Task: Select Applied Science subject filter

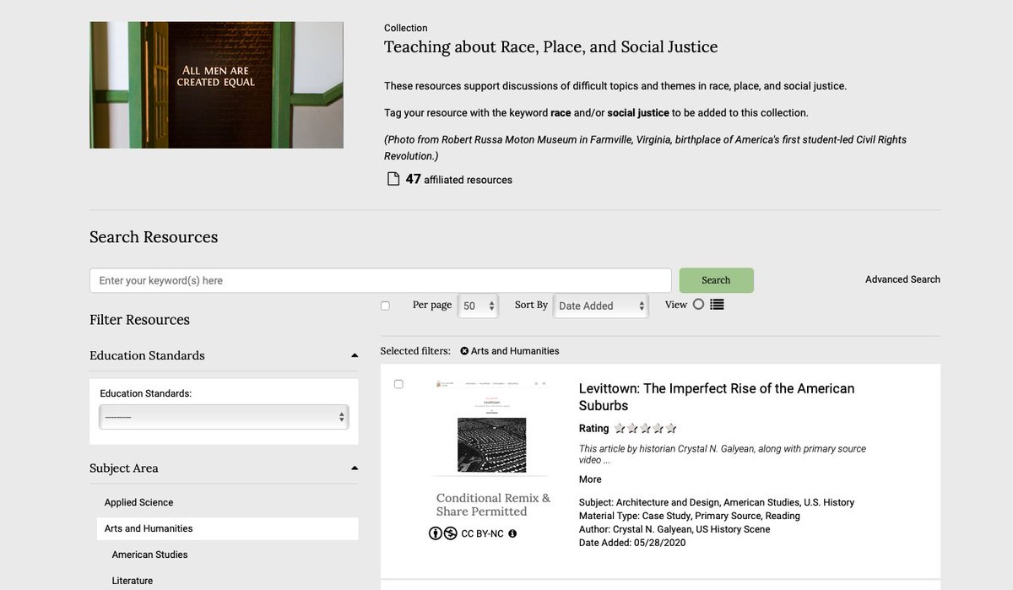Action: [x=138, y=502]
